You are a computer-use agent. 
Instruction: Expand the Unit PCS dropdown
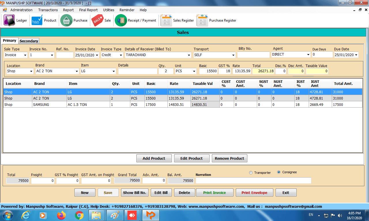pos(194,71)
